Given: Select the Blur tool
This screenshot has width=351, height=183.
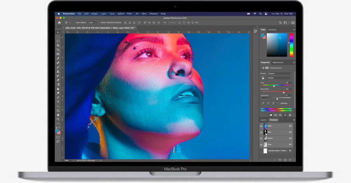Looking at the screenshot, I should click(58, 89).
